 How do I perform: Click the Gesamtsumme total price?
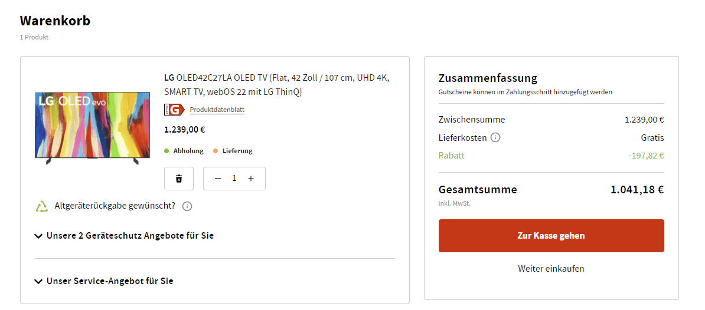[x=637, y=190]
